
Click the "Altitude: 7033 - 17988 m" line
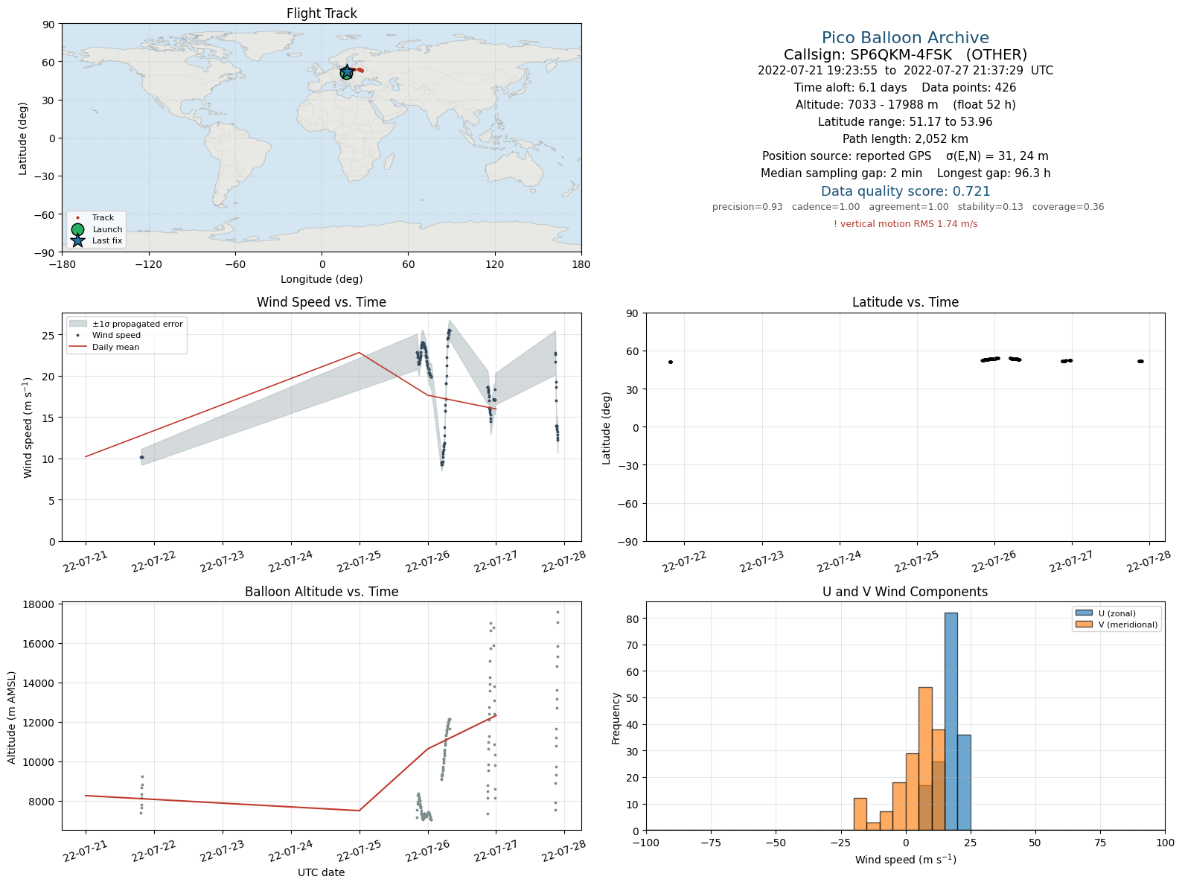[x=905, y=105]
